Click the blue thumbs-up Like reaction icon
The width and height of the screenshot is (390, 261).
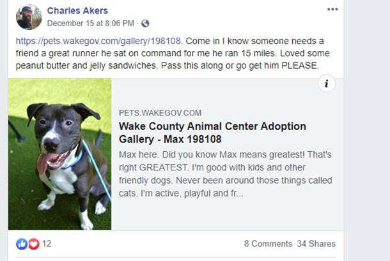pyautogui.click(x=22, y=244)
